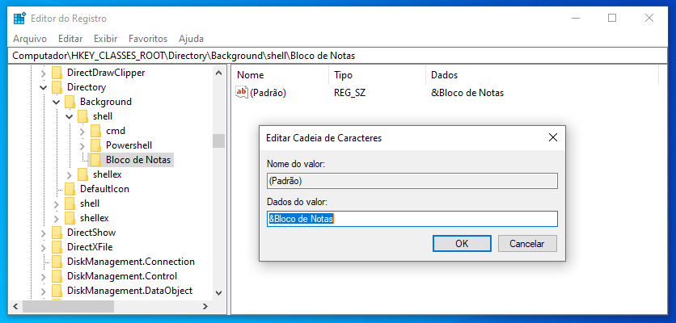Image resolution: width=676 pixels, height=323 pixels.
Task: Open the Arquivo menu
Action: tap(30, 39)
